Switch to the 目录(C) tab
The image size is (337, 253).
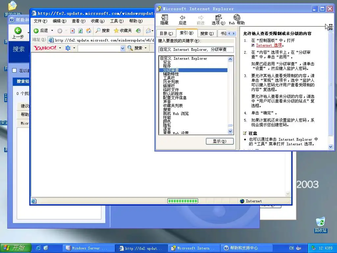point(166,33)
